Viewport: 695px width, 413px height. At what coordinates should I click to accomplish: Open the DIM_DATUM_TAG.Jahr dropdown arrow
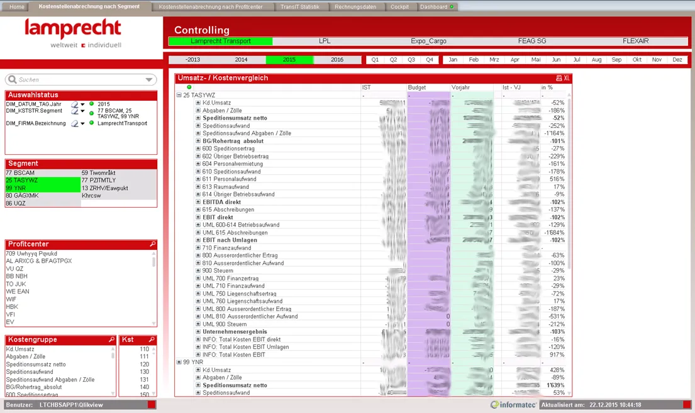point(82,105)
